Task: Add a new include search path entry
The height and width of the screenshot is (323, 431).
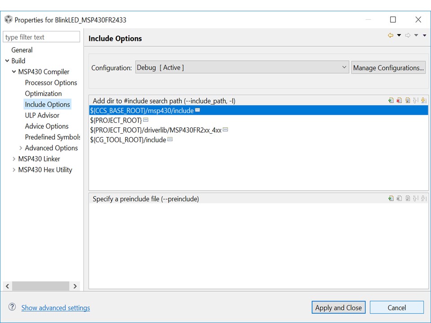Action: coord(391,101)
